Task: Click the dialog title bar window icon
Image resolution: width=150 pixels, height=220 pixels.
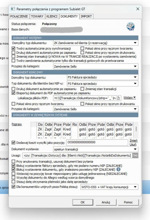Action: click(13, 9)
